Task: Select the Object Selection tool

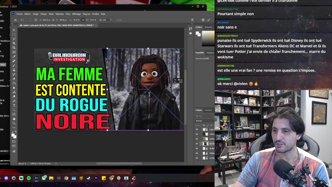Action: tap(14, 43)
